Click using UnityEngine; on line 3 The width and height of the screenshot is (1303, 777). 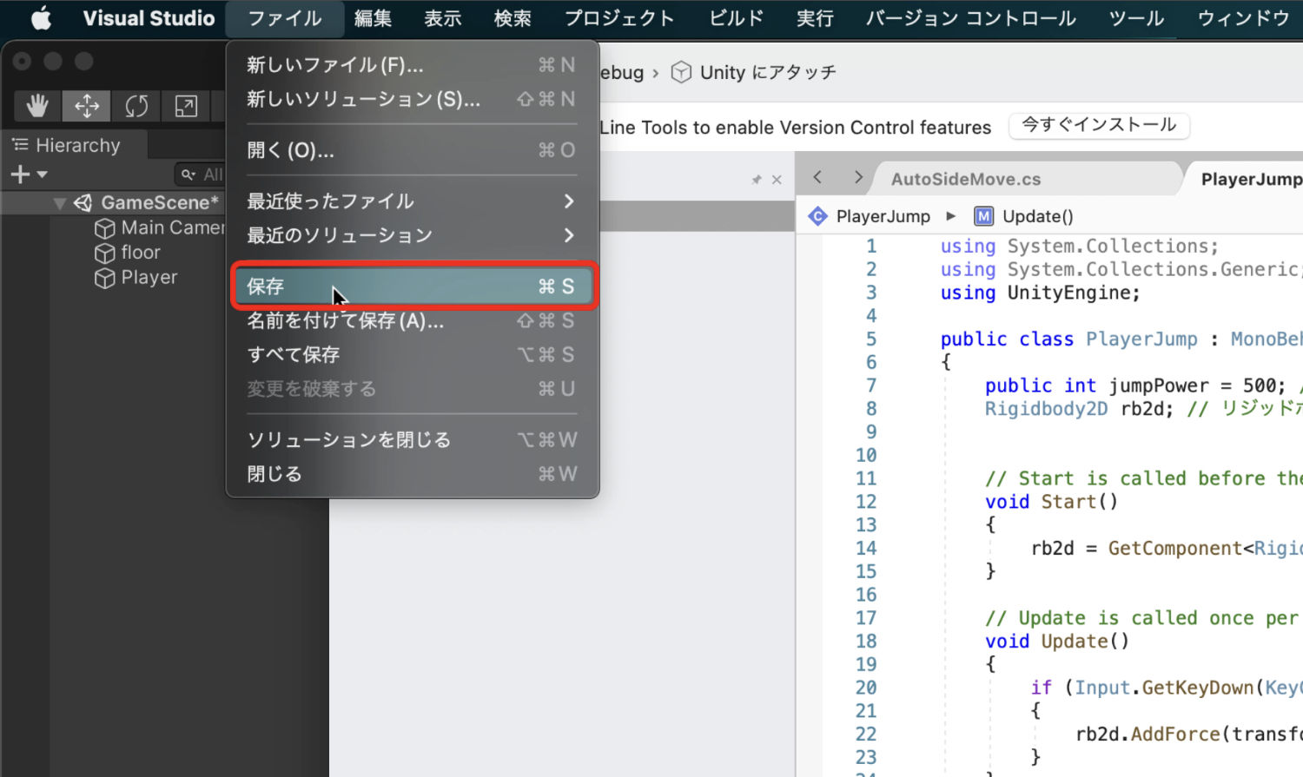(1041, 293)
